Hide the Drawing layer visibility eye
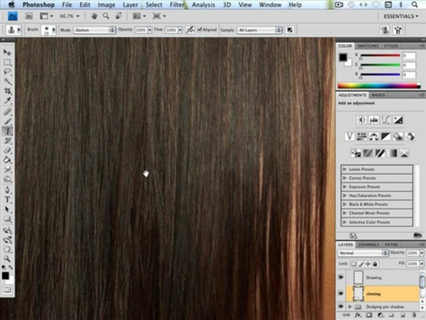This screenshot has height=320, width=426. click(341, 277)
